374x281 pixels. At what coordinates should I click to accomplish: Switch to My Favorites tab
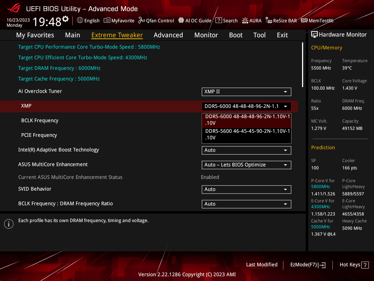coord(35,35)
